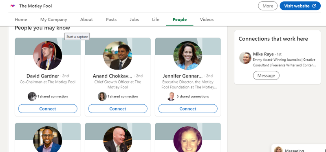Open David Gardner's profile photo
This screenshot has width=326, height=152.
pos(48,55)
